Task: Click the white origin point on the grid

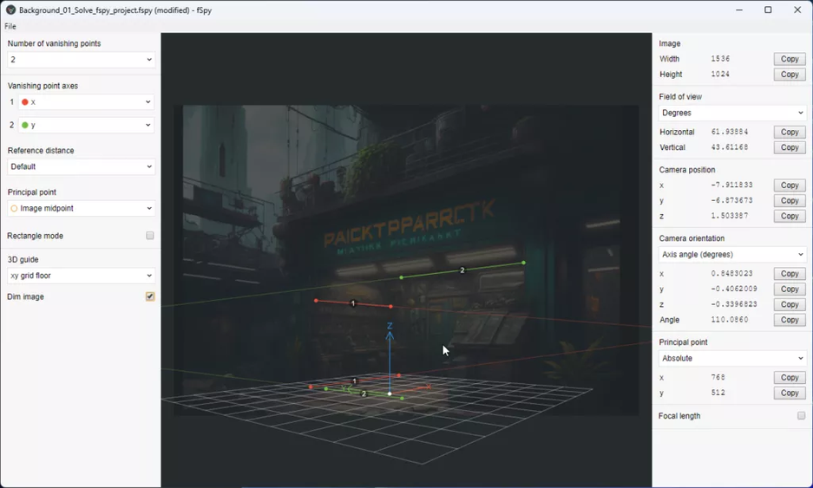Action: click(390, 394)
